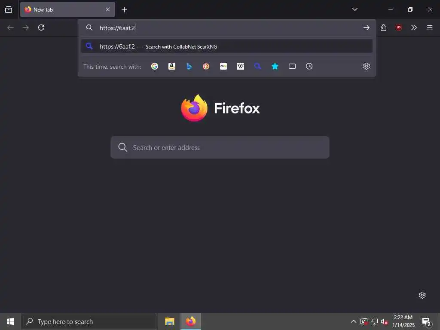This screenshot has height=330, width=440.
Task: Open the Firefox View icon in tab strip
Action: (9, 9)
